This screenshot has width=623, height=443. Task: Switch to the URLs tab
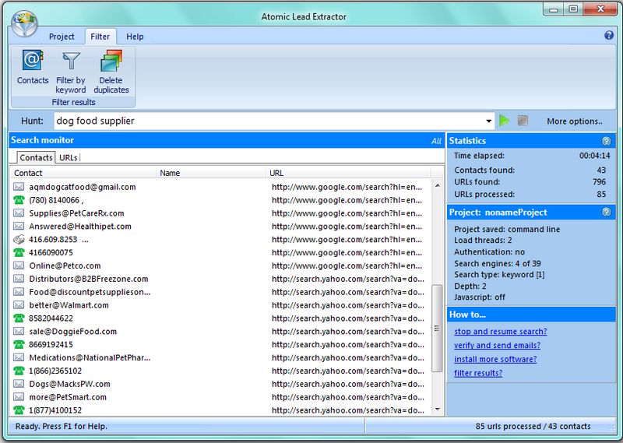(69, 157)
